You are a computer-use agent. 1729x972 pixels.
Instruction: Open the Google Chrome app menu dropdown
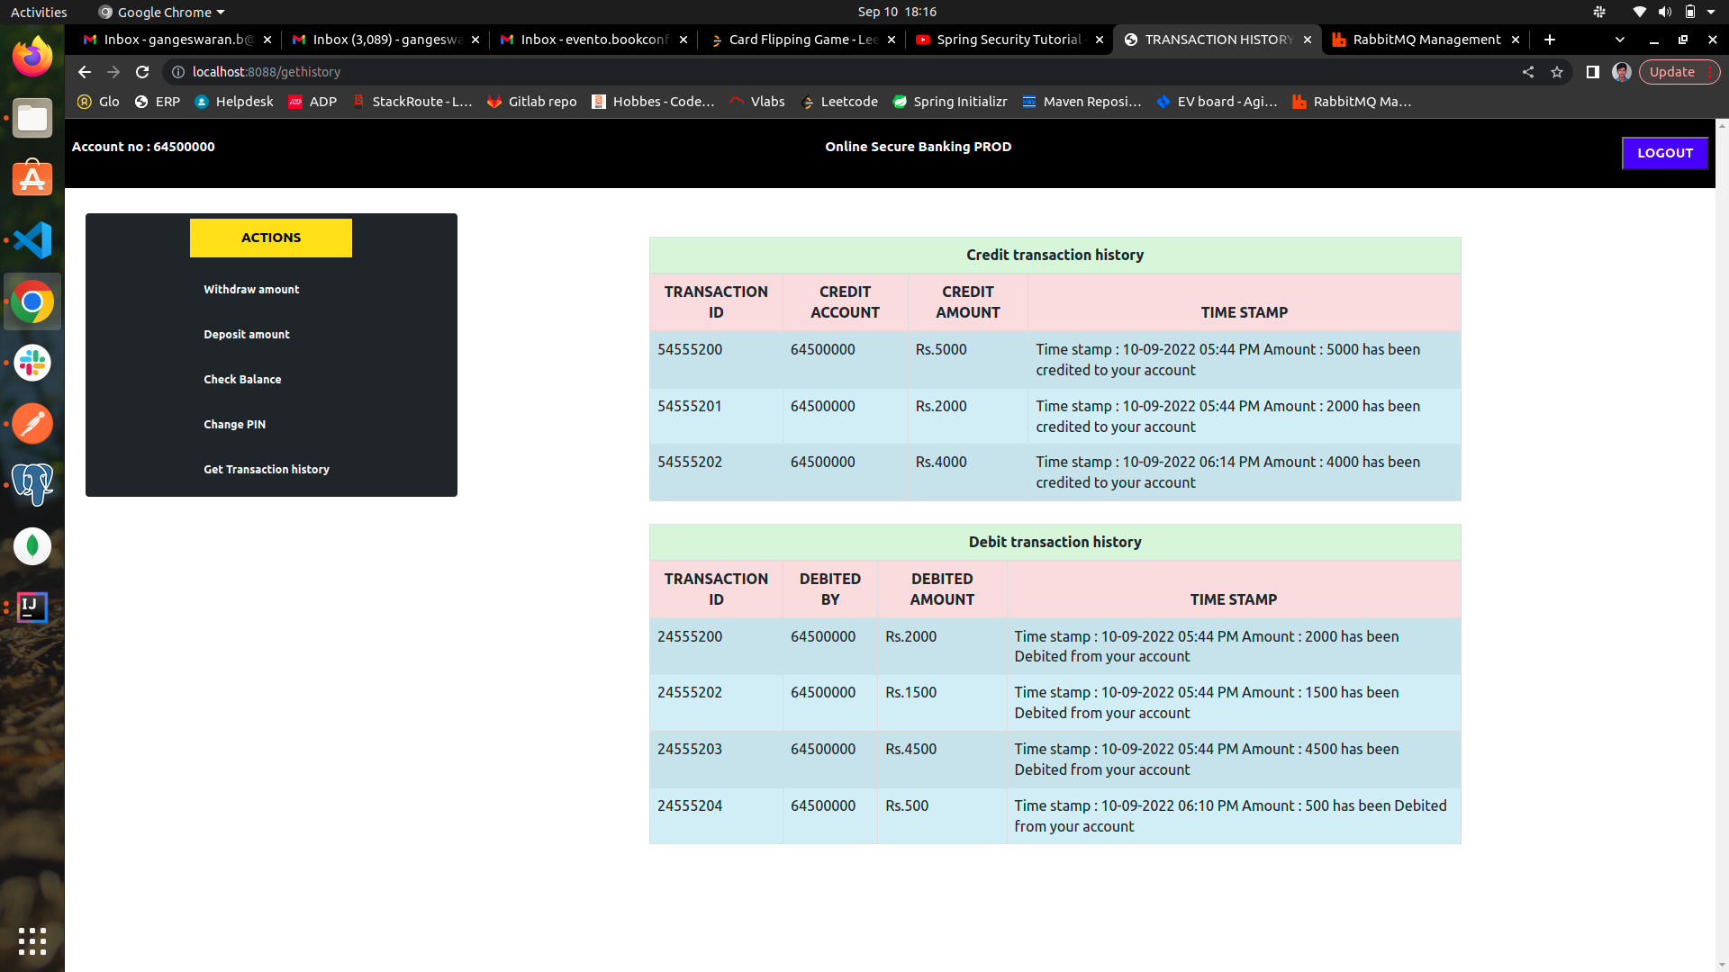point(162,12)
